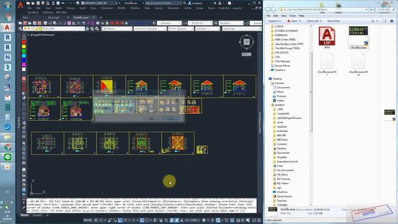Click the new drawing plus tab button
Image resolution: width=398 pixels, height=224 pixels.
pos(101,17)
